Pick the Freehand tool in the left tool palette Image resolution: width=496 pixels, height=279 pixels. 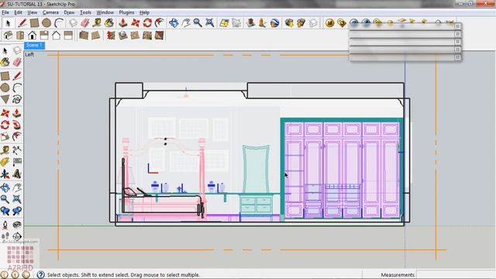point(17,100)
